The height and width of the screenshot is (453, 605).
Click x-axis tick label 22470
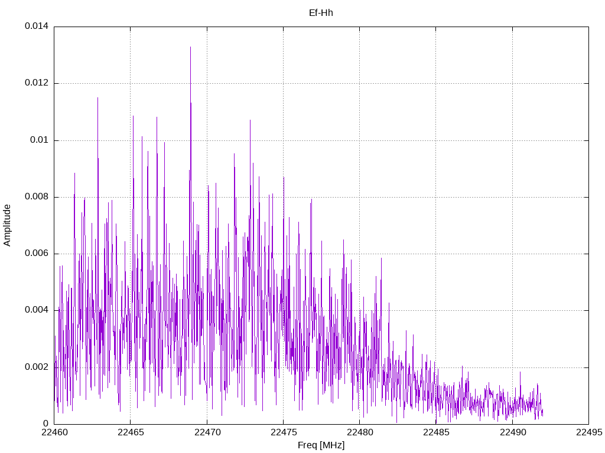point(207,432)
